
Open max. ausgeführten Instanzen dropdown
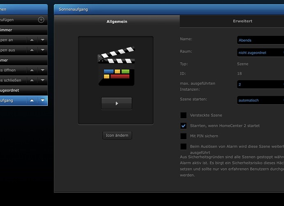(261, 84)
